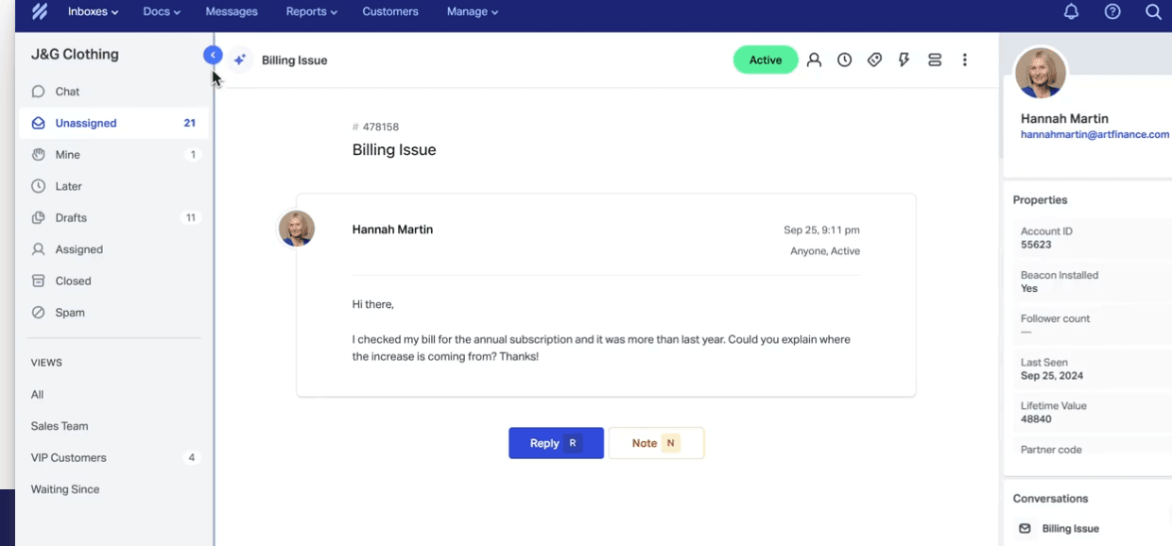Open the Unassigned inbox folder

click(x=85, y=123)
